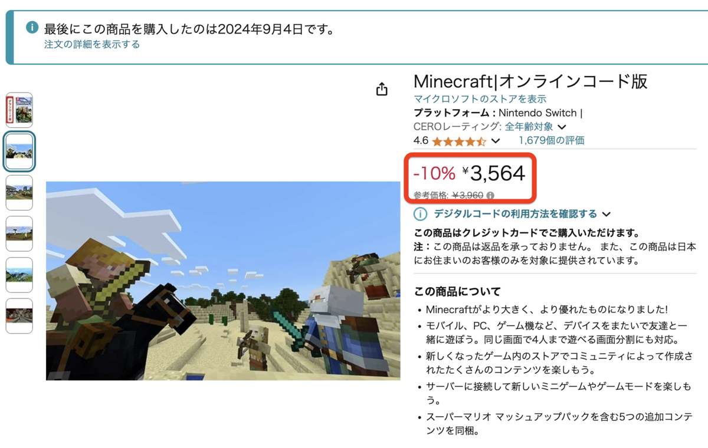This screenshot has height=448, width=708.
Task: Click the 全年齢対象 rating link
Action: coord(529,126)
